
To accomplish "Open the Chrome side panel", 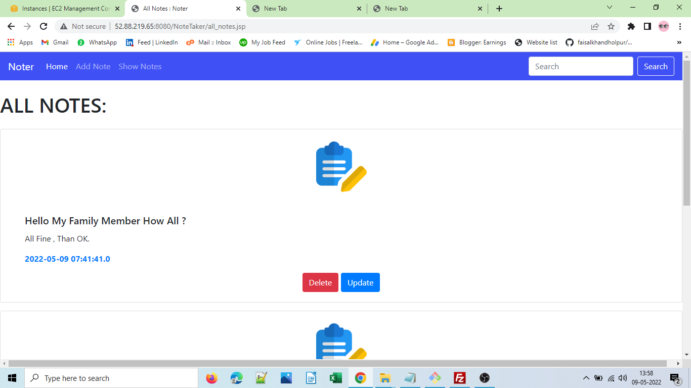I will pos(647,26).
